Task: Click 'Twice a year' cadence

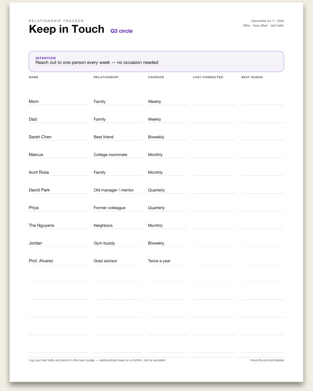Action: (159, 261)
